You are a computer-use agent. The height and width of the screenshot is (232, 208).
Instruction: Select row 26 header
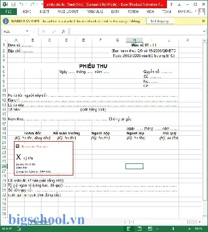(4, 166)
